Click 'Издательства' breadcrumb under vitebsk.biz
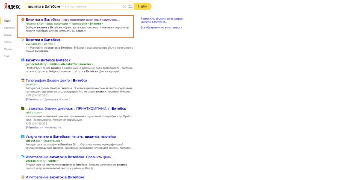This screenshot has height=180, width=342. coord(51,141)
